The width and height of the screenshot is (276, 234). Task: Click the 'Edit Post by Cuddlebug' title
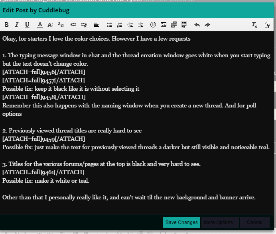pyautogui.click(x=36, y=10)
